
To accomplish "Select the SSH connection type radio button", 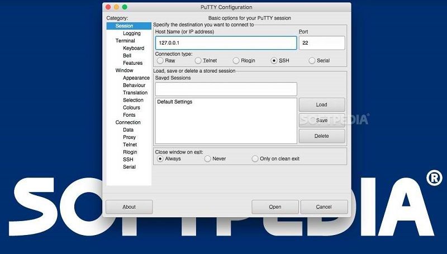I will pyautogui.click(x=274, y=60).
